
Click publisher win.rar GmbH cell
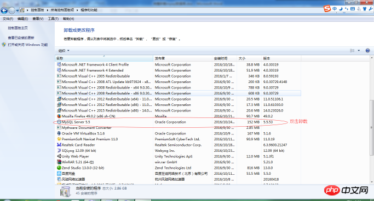pyautogui.click(x=166, y=162)
